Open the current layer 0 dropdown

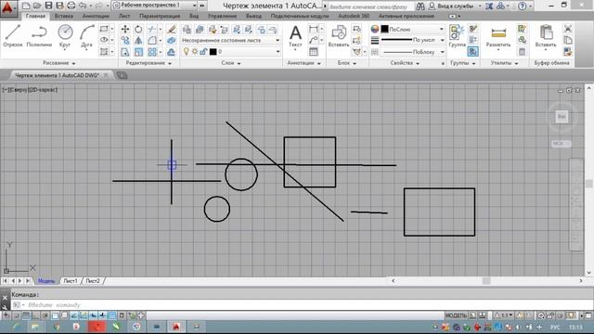(231, 52)
